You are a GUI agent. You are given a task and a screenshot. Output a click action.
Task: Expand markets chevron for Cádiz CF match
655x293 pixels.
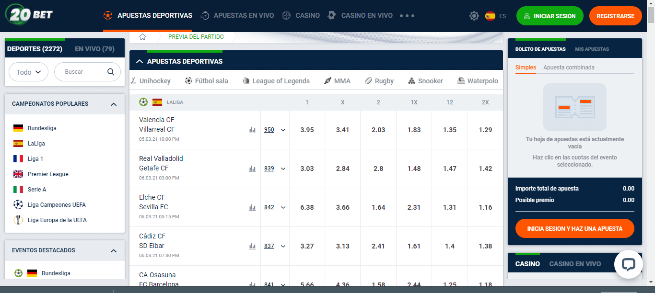point(283,246)
